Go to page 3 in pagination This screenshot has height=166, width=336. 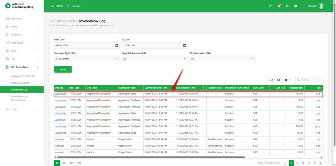coord(303,163)
